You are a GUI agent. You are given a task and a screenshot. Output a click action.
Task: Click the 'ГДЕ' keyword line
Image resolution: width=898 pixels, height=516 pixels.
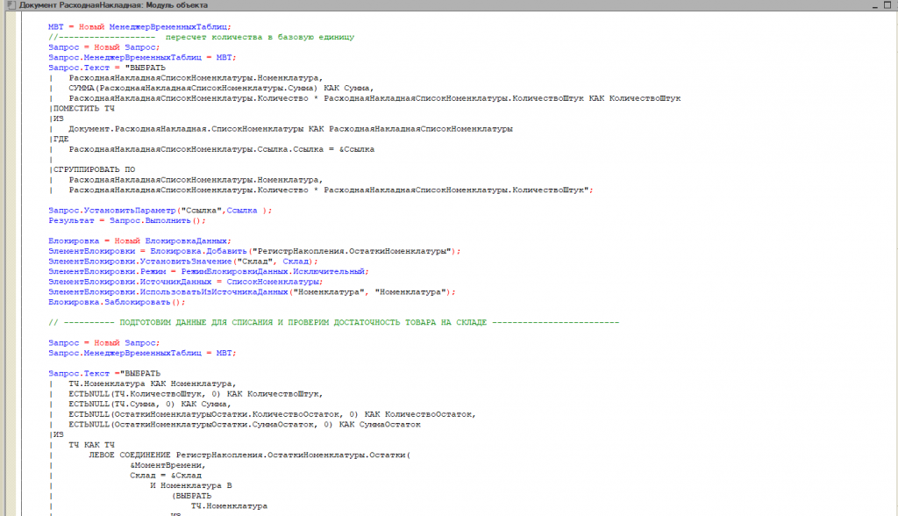[x=61, y=140]
